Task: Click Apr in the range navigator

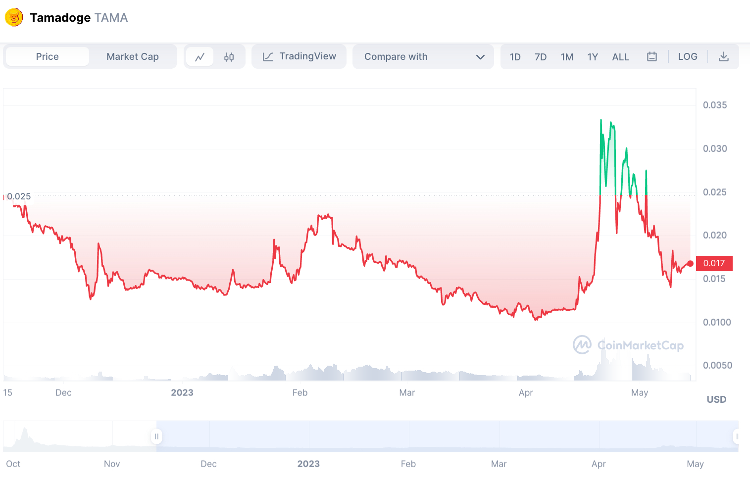Action: tap(599, 464)
